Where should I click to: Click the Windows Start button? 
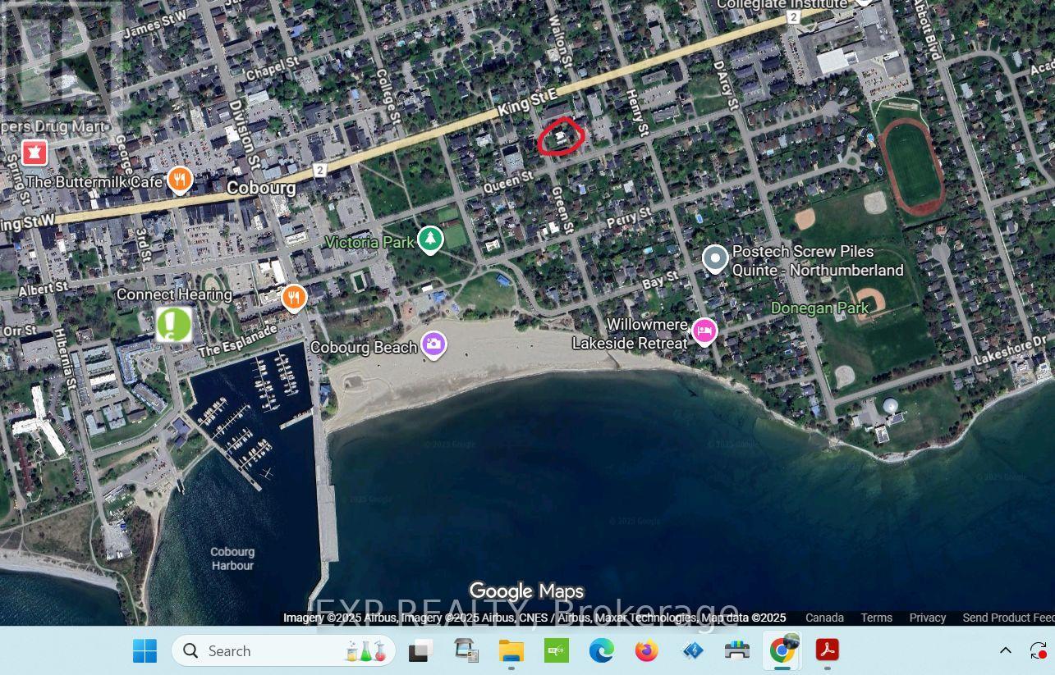(144, 650)
